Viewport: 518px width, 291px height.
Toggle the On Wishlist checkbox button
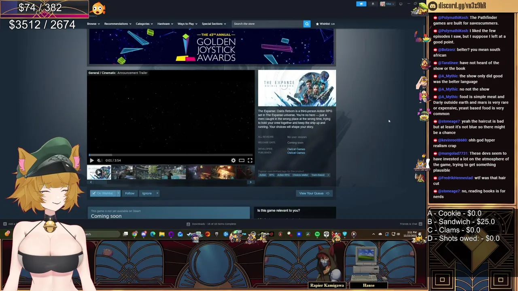[103, 193]
